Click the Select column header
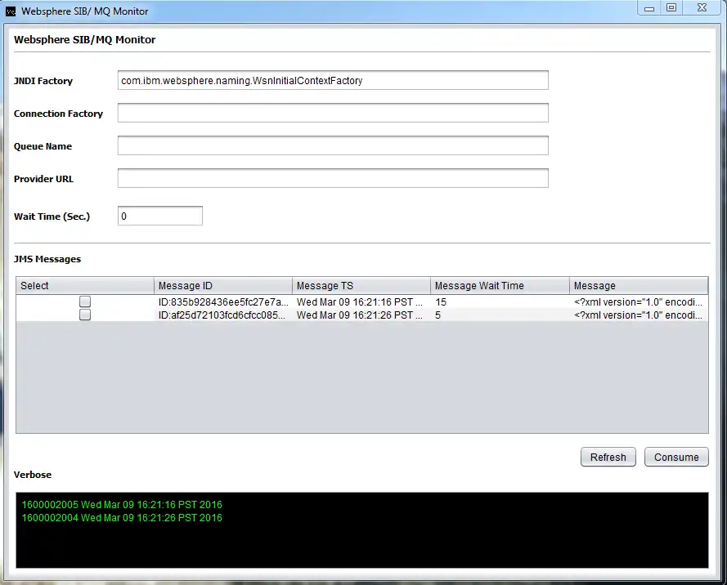This screenshot has height=585, width=727. coord(85,286)
